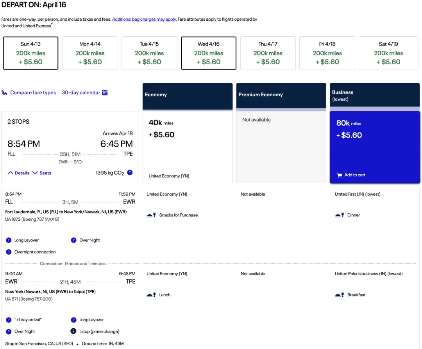
Task: Click the seat icon beside Compare fare types
Action: tap(5, 92)
